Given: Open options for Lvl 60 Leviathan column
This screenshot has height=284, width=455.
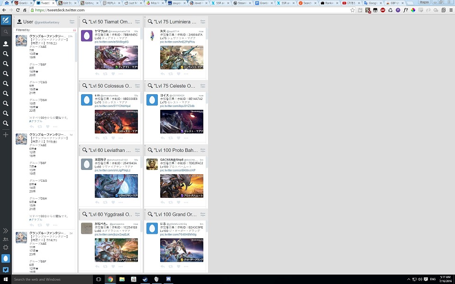Looking at the screenshot, I should [x=137, y=151].
